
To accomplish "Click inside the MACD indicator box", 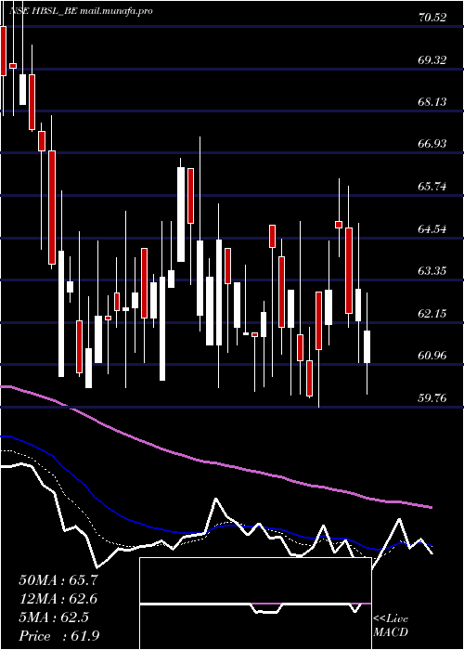I will point(255,604).
